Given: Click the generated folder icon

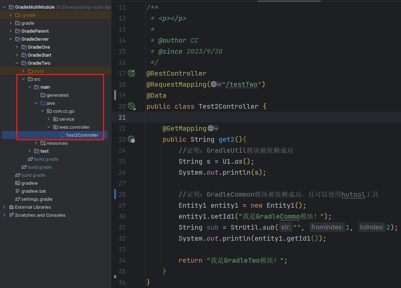Looking at the screenshot, I should pyautogui.click(x=43, y=95).
